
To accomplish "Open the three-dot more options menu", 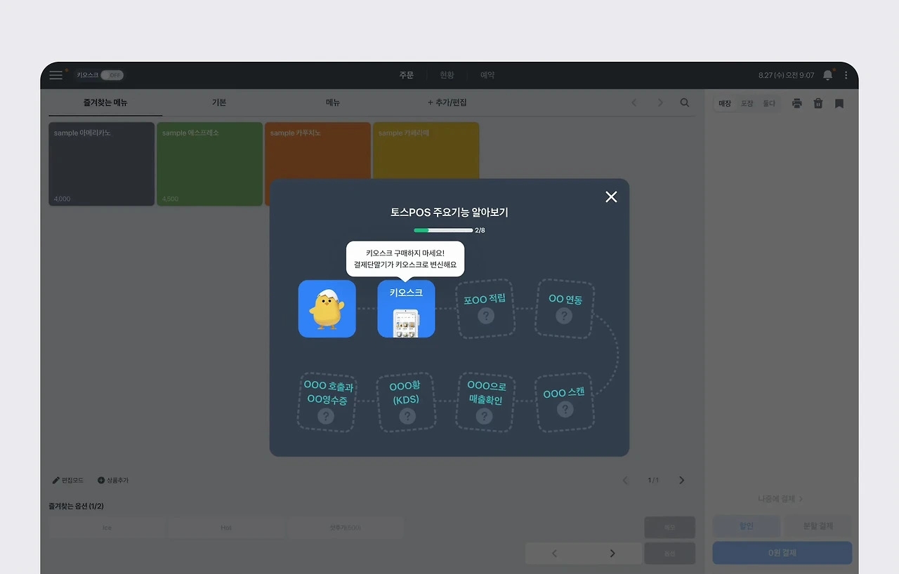I will point(846,75).
